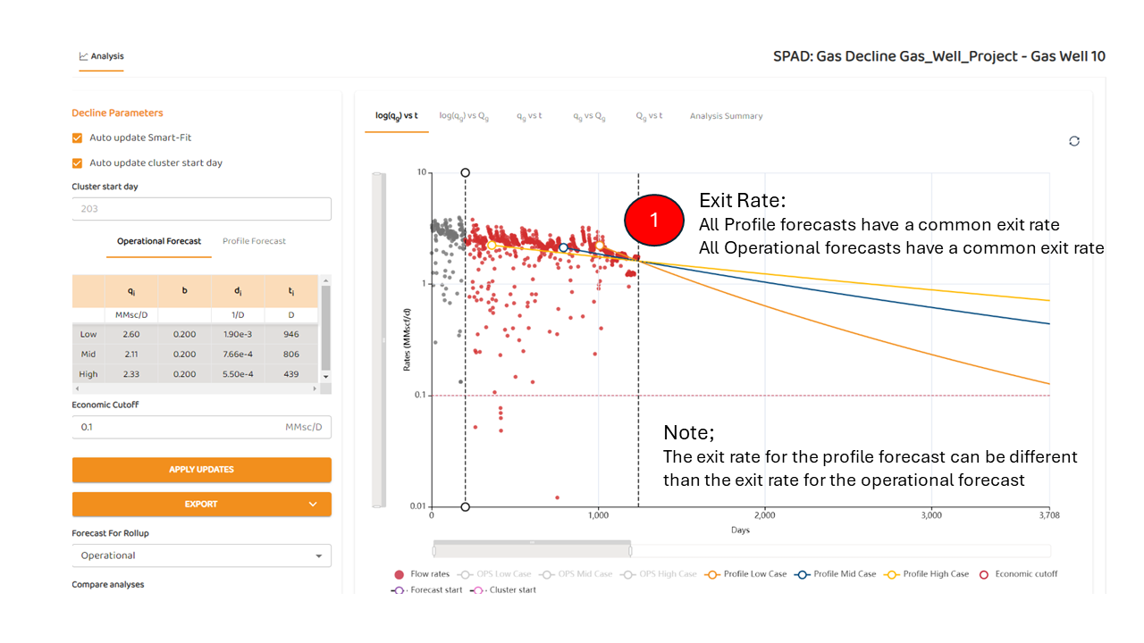Toggle Profile Mid Case legend marker
Viewport: 1144px width, 643px height.
click(803, 574)
